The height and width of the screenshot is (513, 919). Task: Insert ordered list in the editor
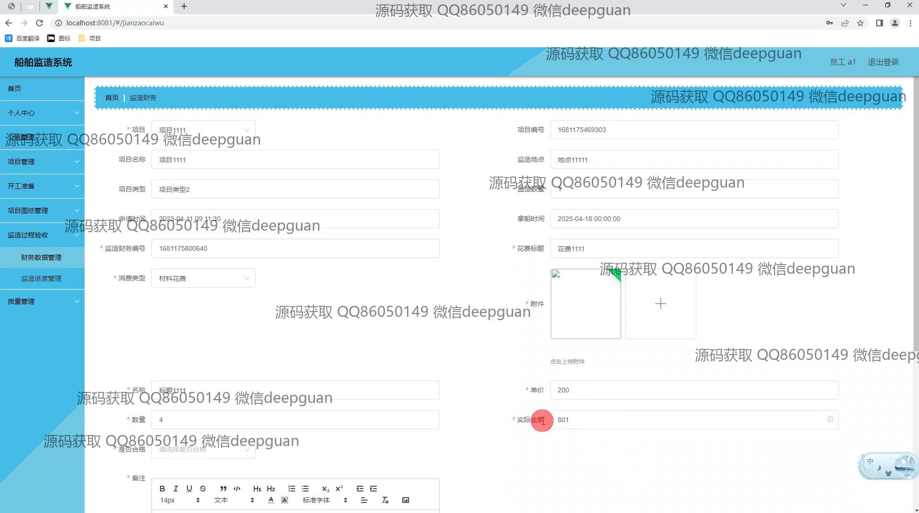click(291, 489)
